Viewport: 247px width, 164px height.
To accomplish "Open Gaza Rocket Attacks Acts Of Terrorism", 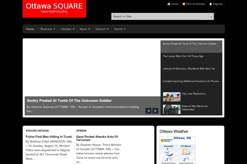I will pyautogui.click(x=97, y=138).
